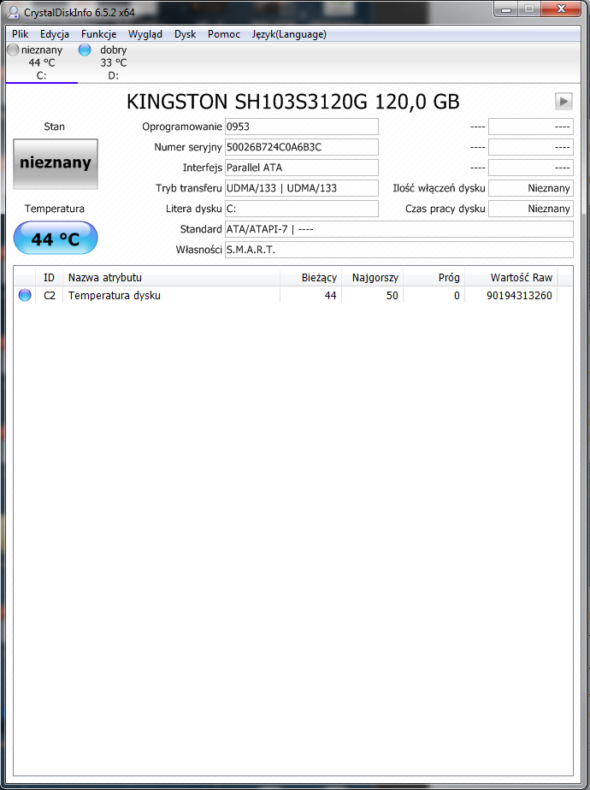This screenshot has height=790, width=590.
Task: Click the Tryb transferu UDMA/133 field
Action: (301, 188)
